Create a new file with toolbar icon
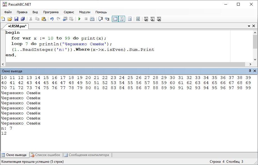The image size is (258, 165). tap(3, 19)
